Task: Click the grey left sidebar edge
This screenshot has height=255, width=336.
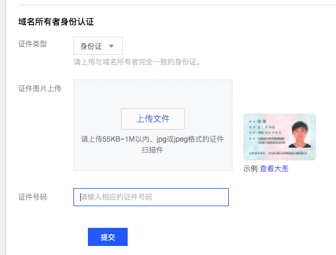Action: [3, 127]
